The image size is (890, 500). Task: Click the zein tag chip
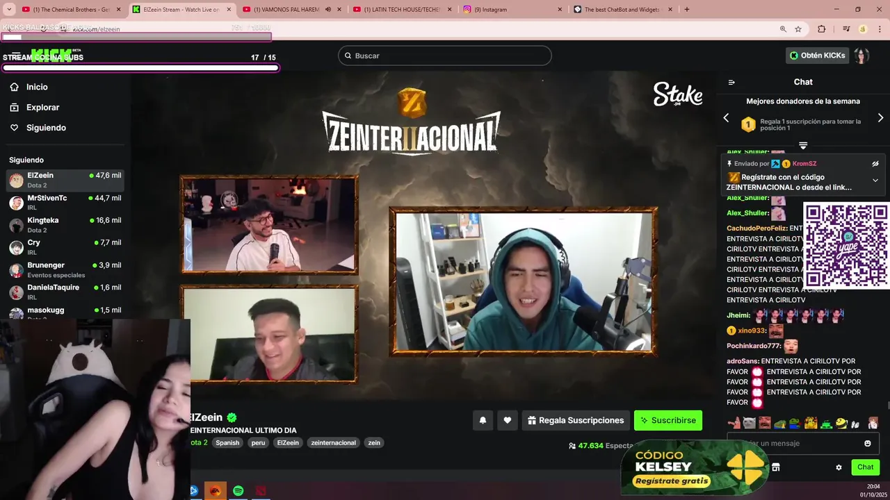[374, 443]
